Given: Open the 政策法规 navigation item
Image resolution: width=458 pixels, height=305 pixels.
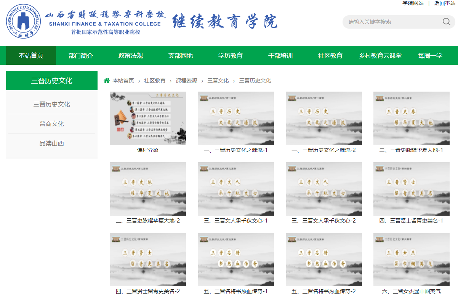Looking at the screenshot, I should (x=131, y=55).
